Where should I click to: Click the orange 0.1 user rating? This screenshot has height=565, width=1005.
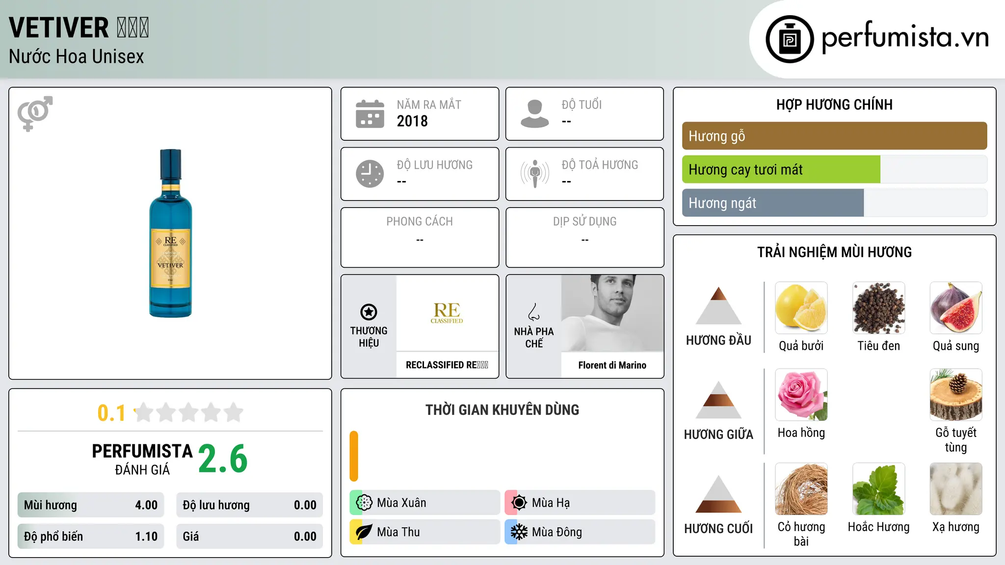coord(111,413)
